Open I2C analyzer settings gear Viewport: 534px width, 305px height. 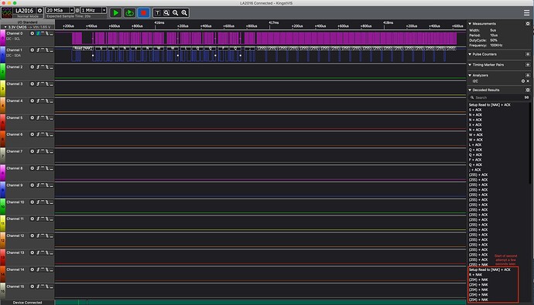[x=523, y=81]
